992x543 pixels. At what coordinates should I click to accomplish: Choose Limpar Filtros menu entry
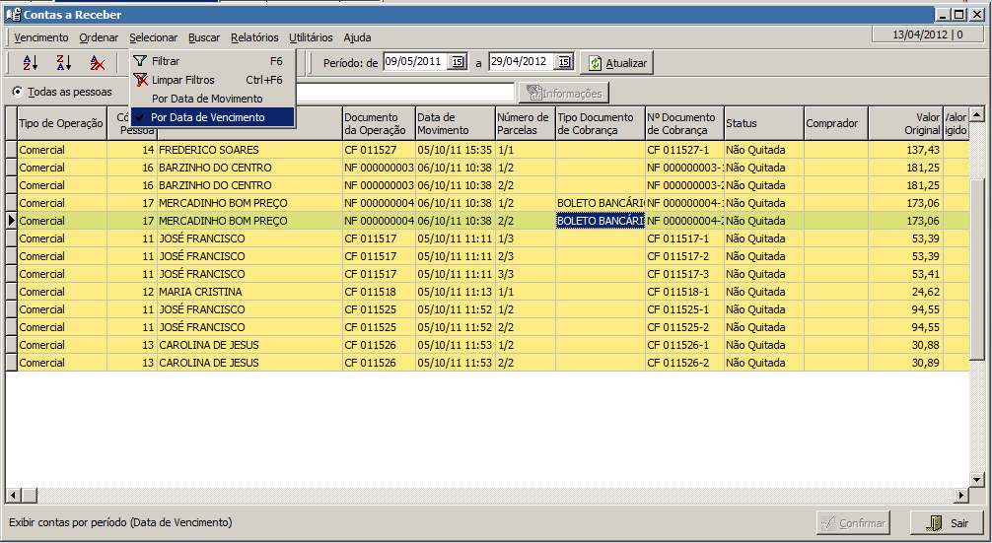click(213, 80)
